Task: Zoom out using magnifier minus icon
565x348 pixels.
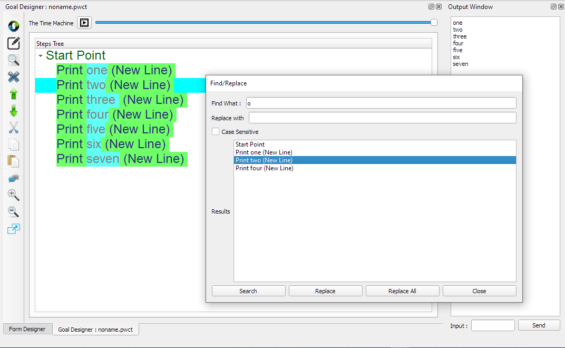Action: pyautogui.click(x=14, y=212)
